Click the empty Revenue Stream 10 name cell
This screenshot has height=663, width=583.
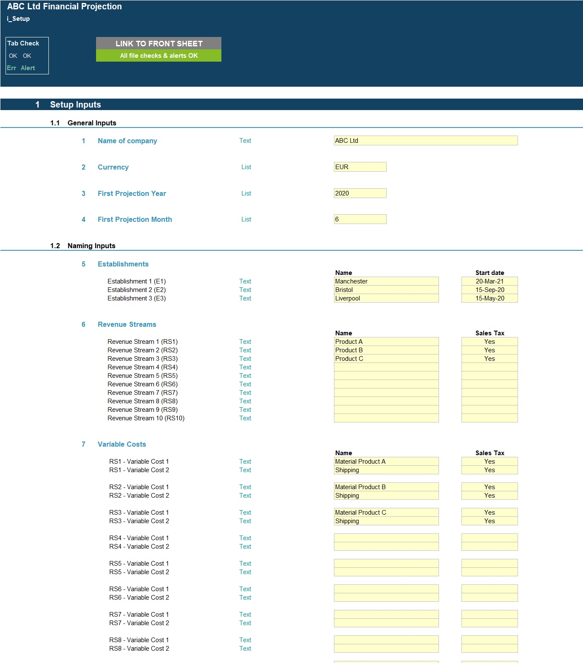click(386, 418)
